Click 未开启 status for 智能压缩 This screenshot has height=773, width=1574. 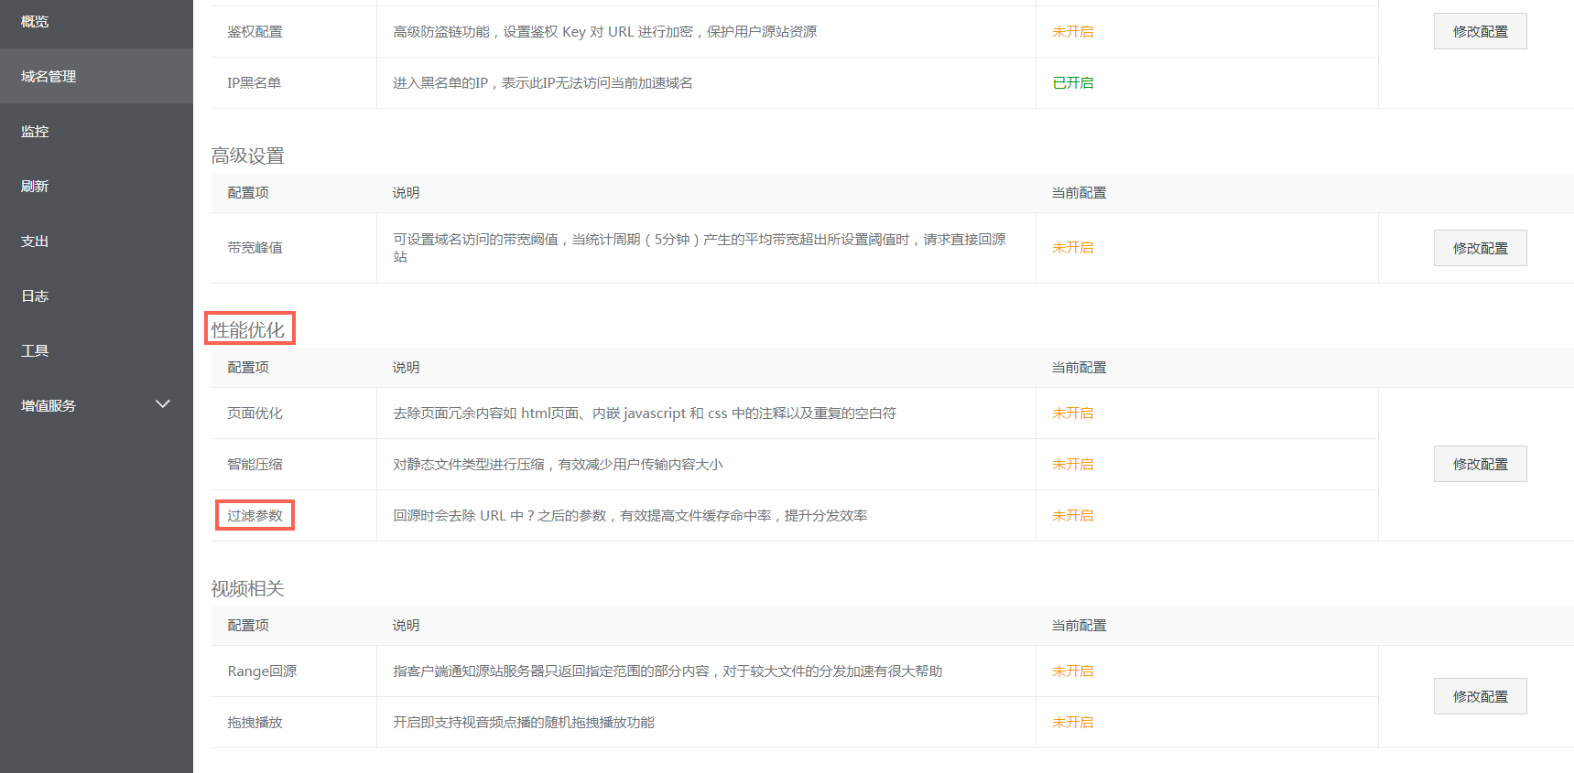(1072, 464)
